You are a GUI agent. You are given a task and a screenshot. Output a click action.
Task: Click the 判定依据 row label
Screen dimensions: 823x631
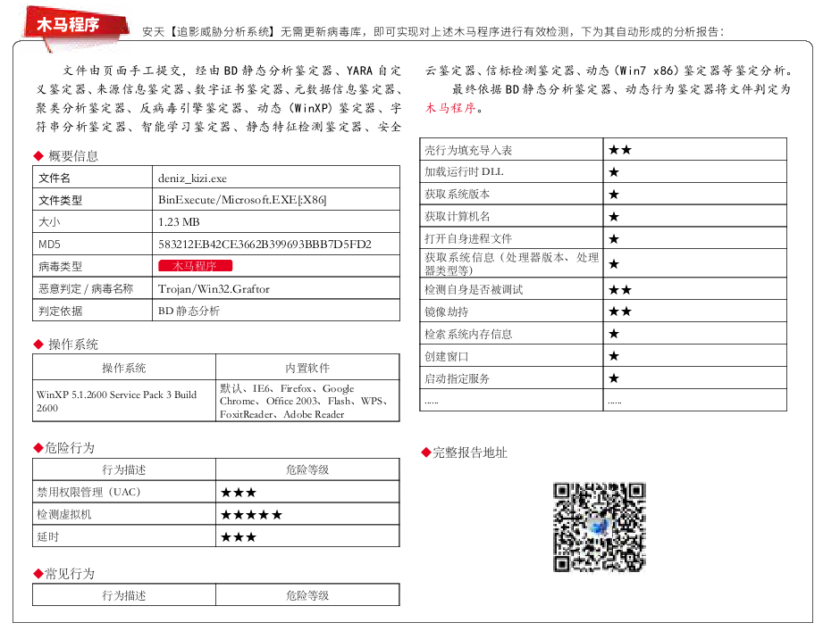pos(61,311)
